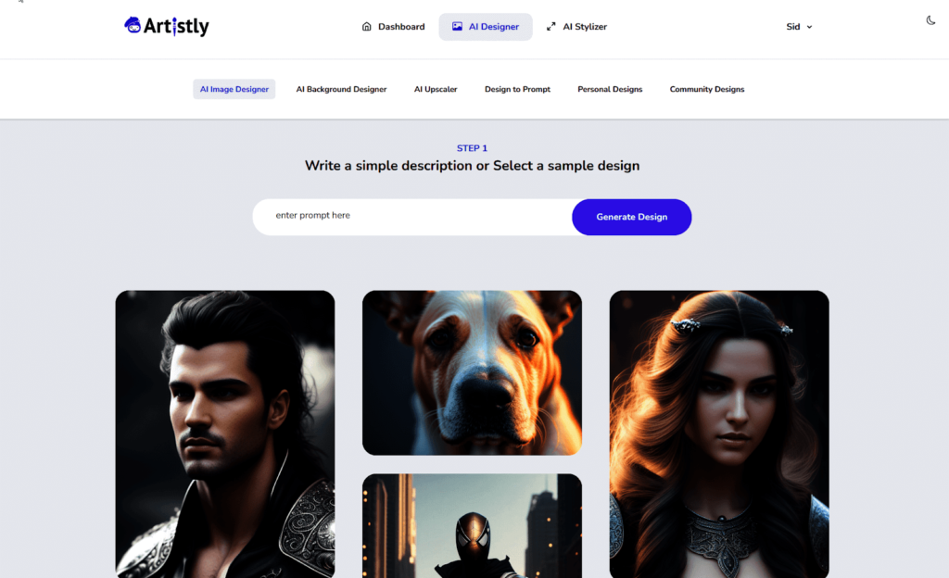
Task: Go to AI Stylizer
Action: pos(576,27)
